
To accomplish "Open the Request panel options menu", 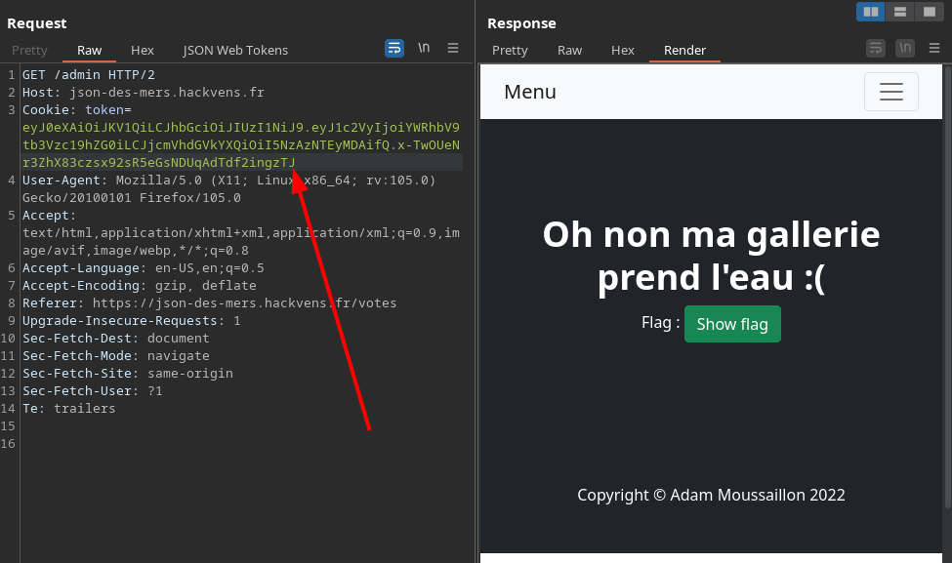I will point(453,48).
